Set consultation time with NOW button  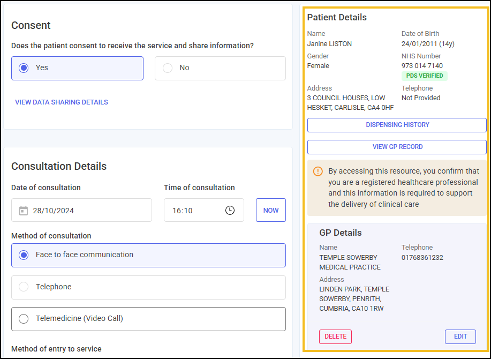271,210
